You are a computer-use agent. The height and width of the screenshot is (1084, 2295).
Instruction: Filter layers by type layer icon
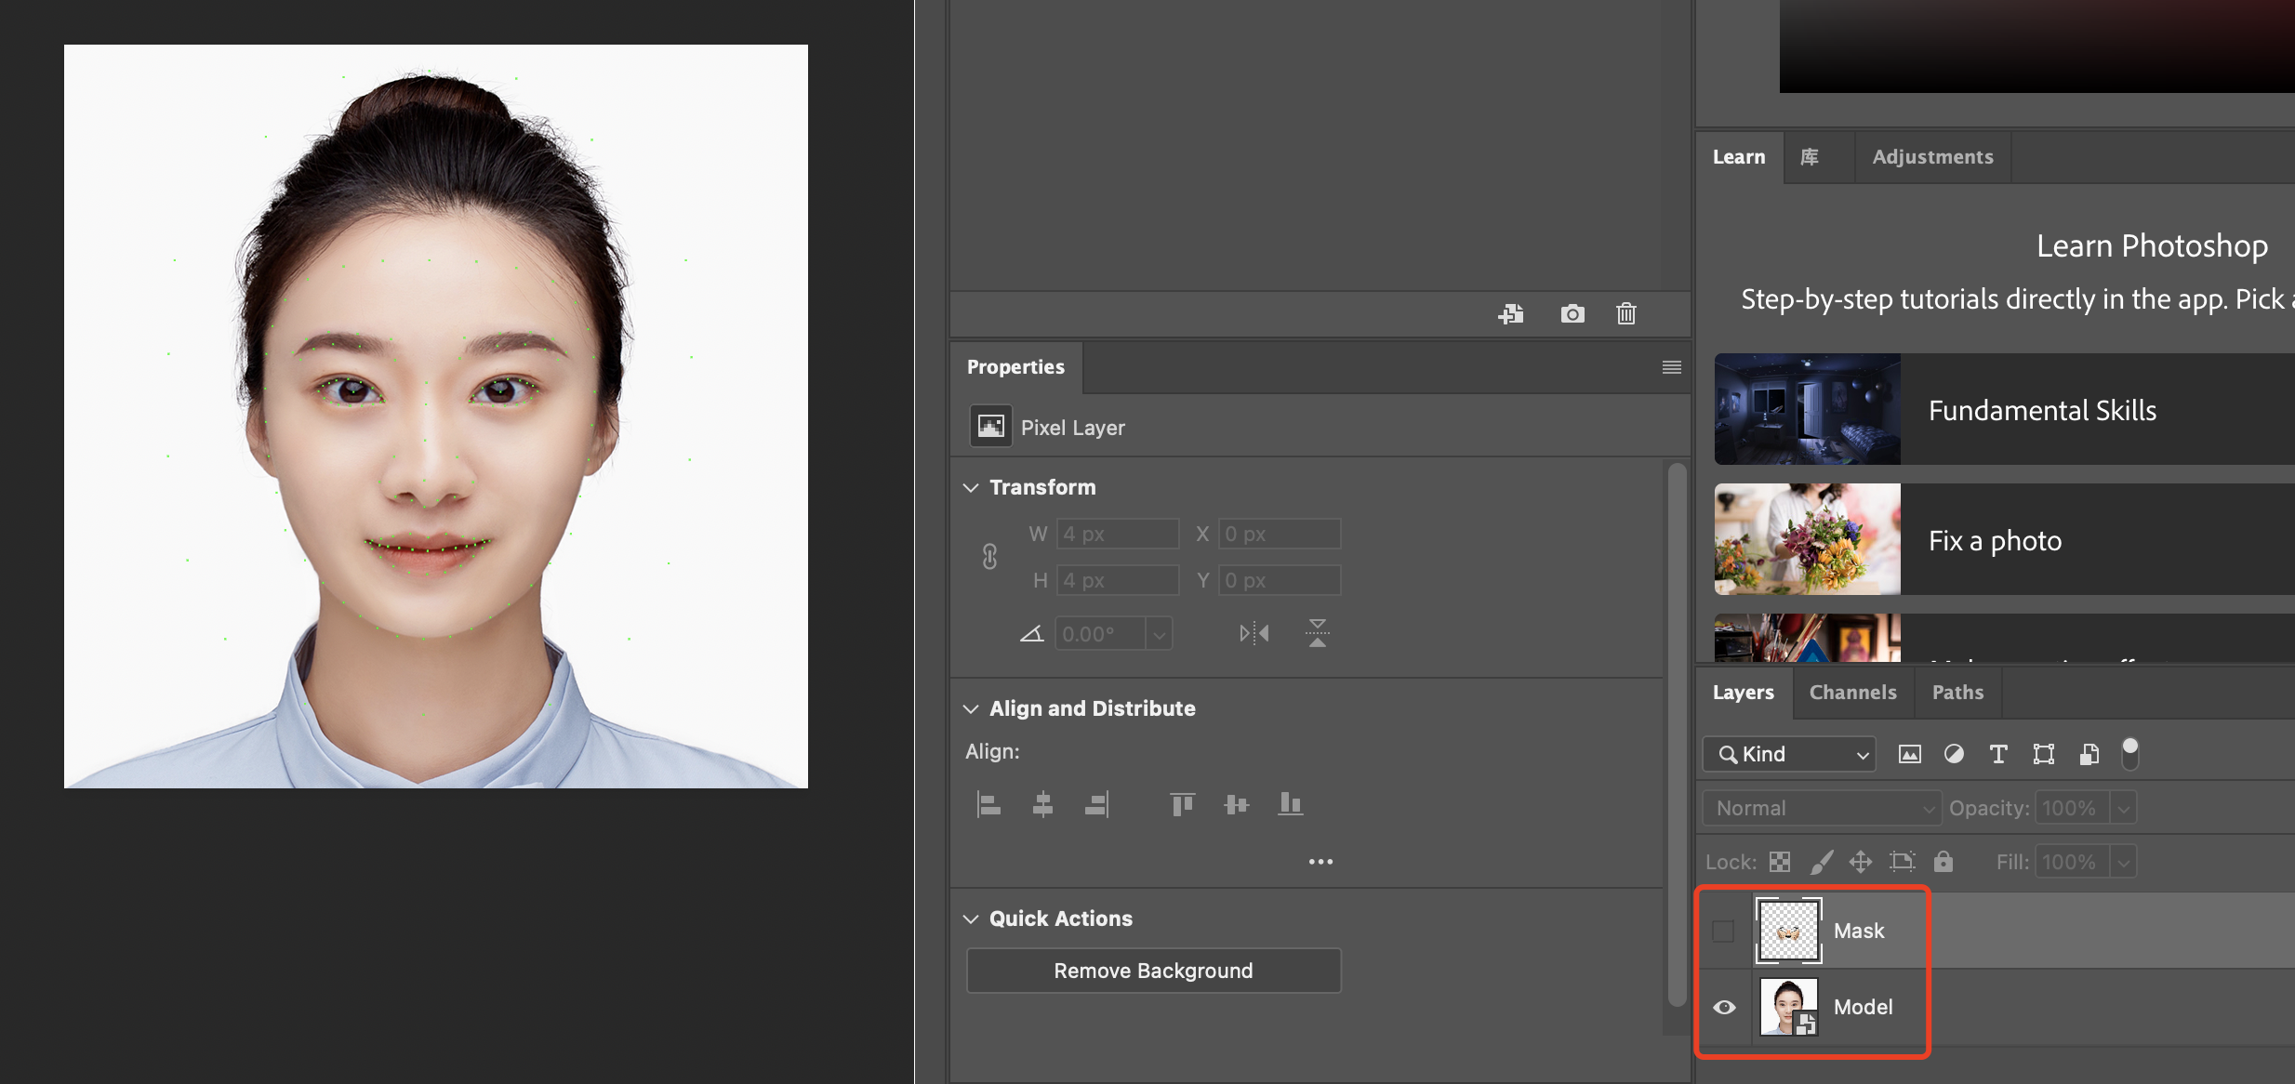pos(1997,754)
